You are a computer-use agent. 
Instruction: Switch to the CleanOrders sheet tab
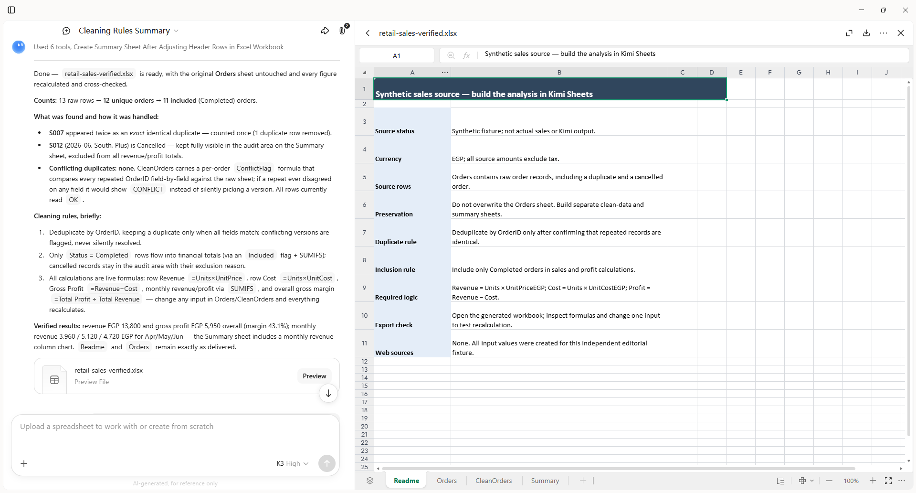coord(494,481)
